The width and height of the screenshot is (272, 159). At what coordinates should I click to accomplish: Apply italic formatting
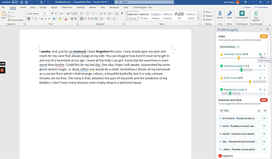click(32, 19)
